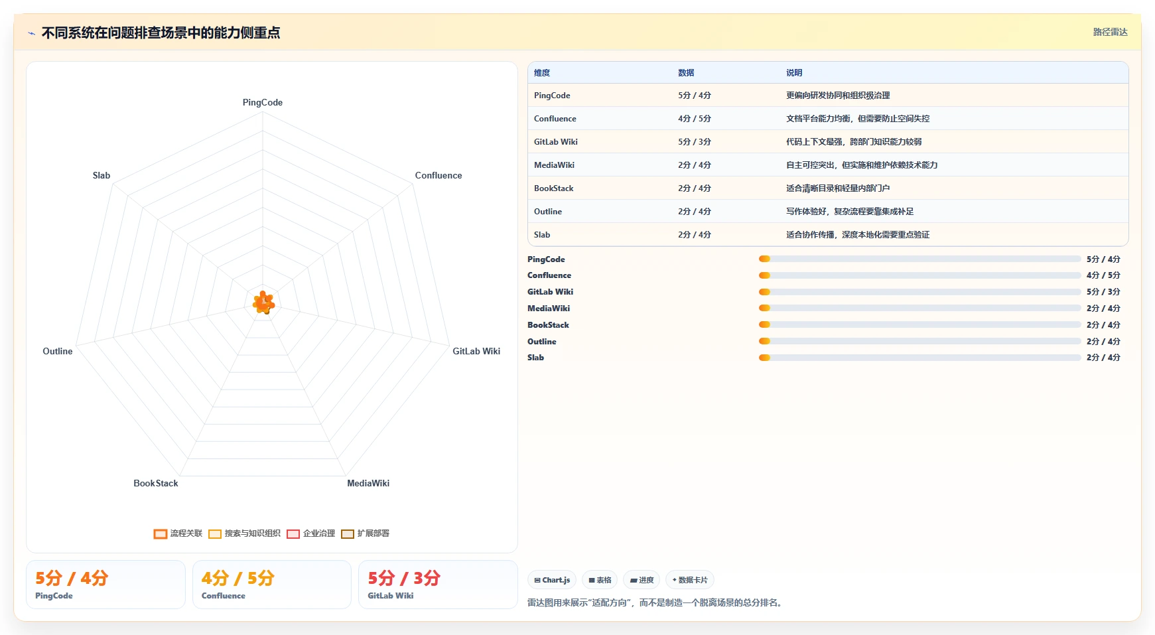Screen dimensions: 1155x635
Task: Click the 2分 / 4分 value beside MediaWiki progress bar
Action: [x=1103, y=309]
